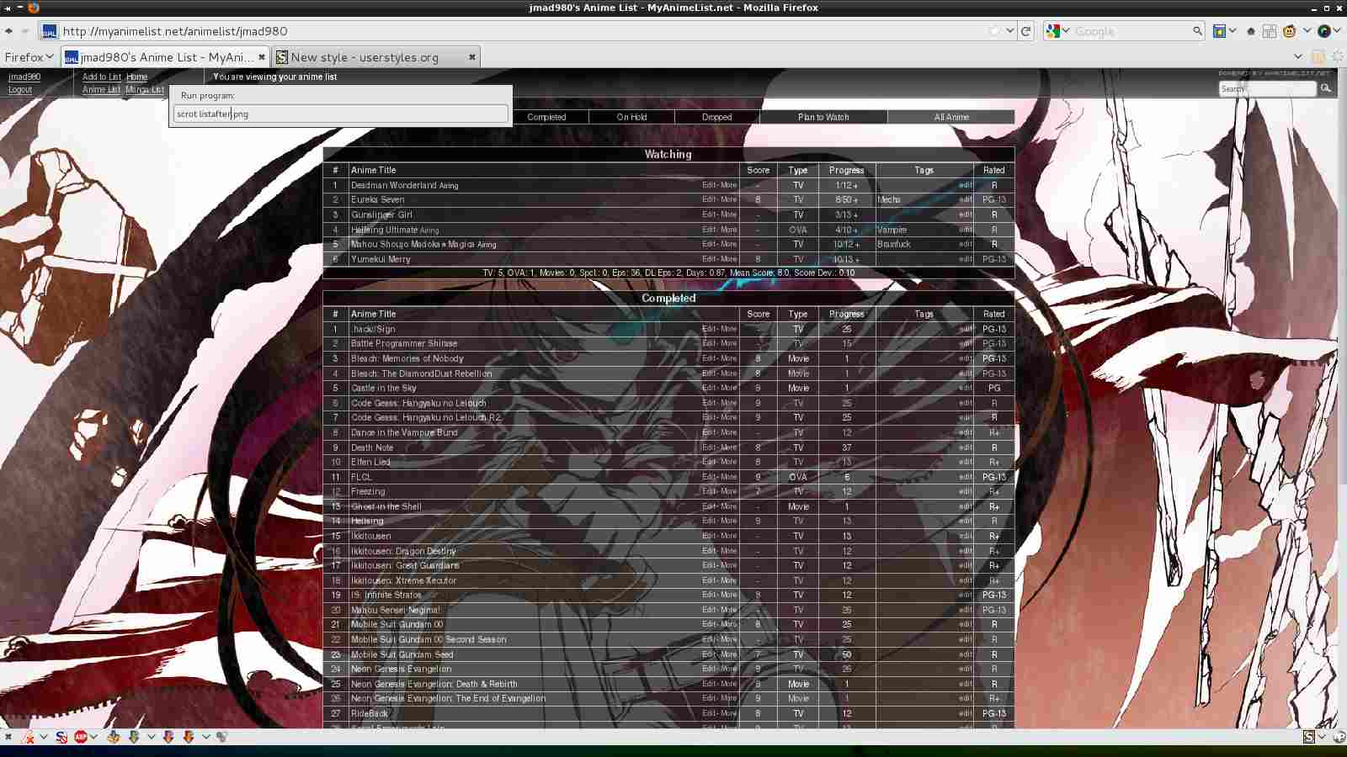Show the On Hold list filter
The image size is (1347, 757).
click(x=631, y=117)
